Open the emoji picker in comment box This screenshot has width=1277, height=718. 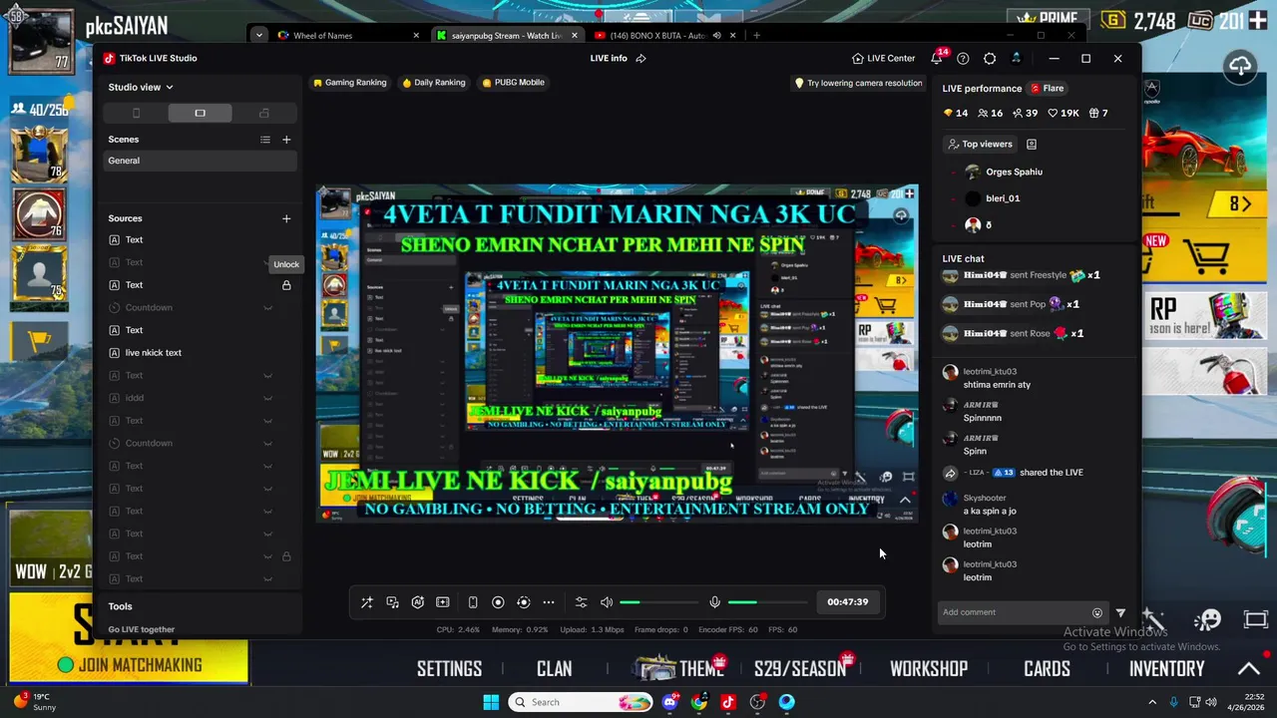point(1097,612)
